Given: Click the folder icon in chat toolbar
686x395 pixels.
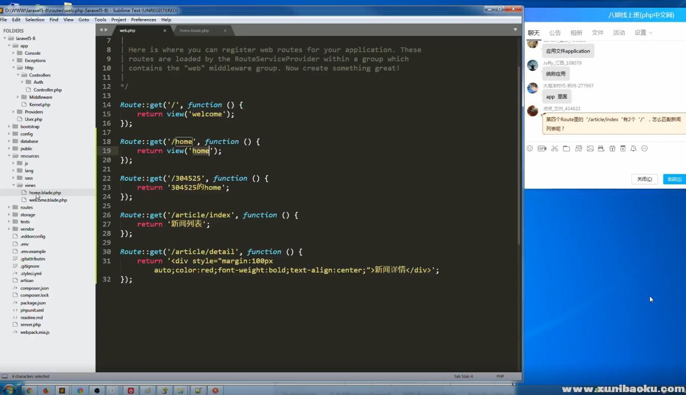Looking at the screenshot, I should tap(566, 148).
